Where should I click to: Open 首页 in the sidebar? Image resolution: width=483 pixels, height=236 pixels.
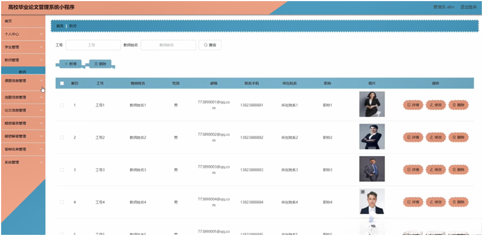pos(23,21)
